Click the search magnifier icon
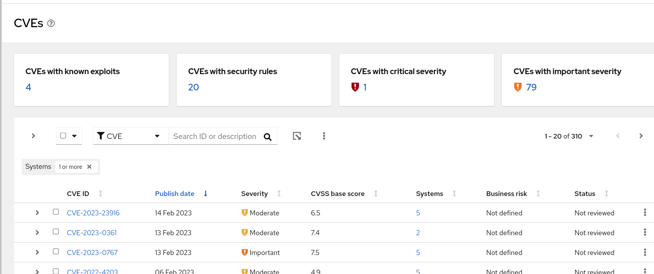The image size is (654, 274). 268,137
